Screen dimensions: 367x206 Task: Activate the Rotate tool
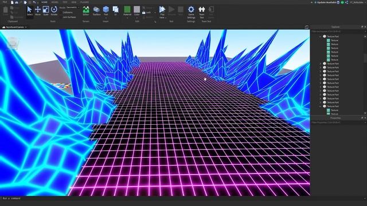pyautogui.click(x=54, y=11)
